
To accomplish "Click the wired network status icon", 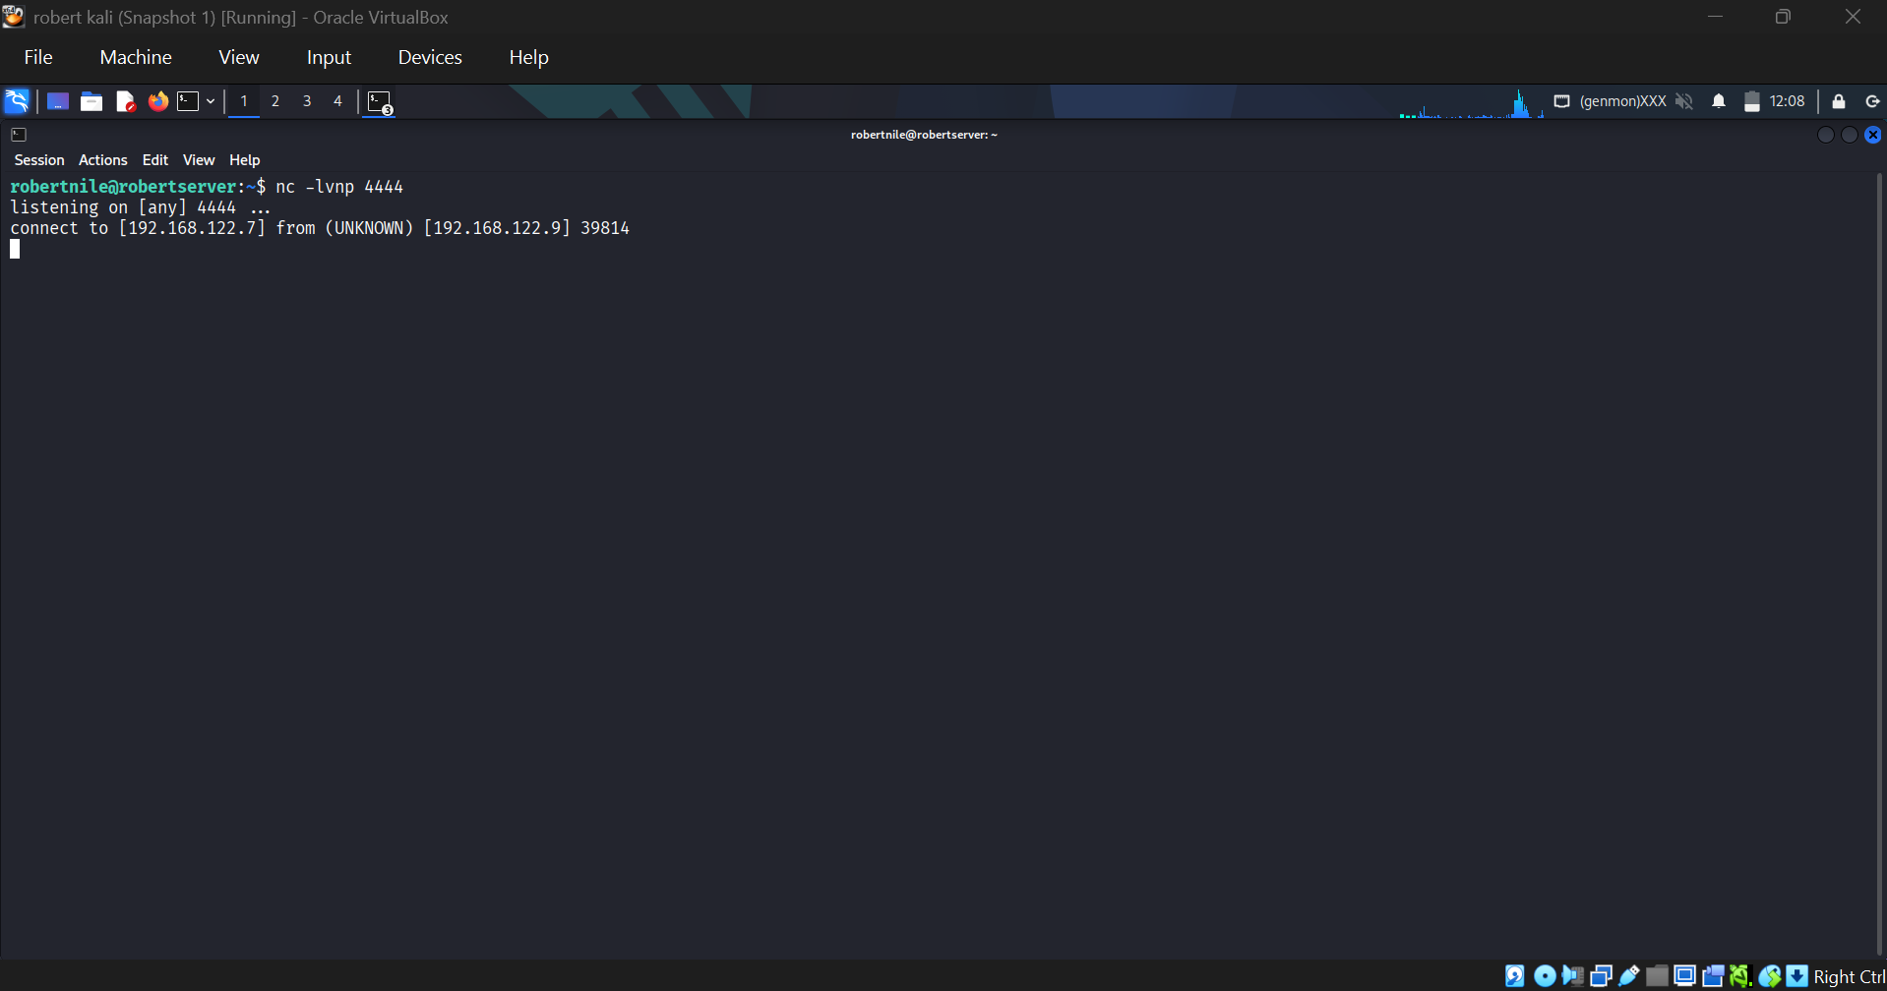I will 1561,101.
